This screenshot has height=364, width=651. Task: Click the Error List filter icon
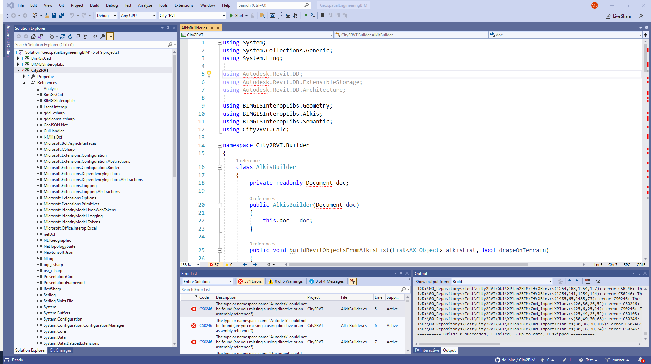pyautogui.click(x=353, y=281)
